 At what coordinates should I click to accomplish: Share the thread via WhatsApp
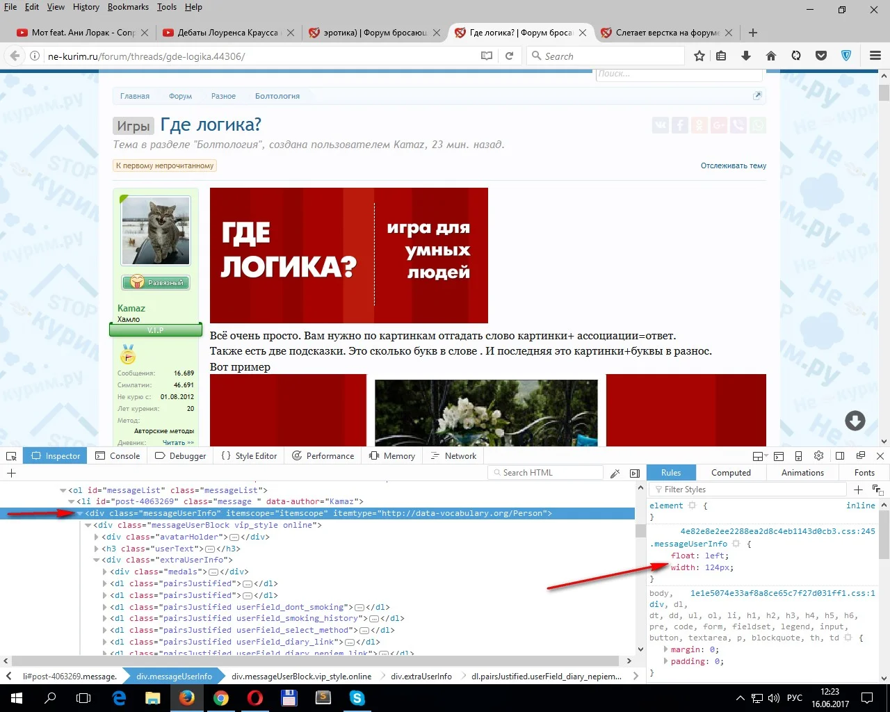pos(758,125)
